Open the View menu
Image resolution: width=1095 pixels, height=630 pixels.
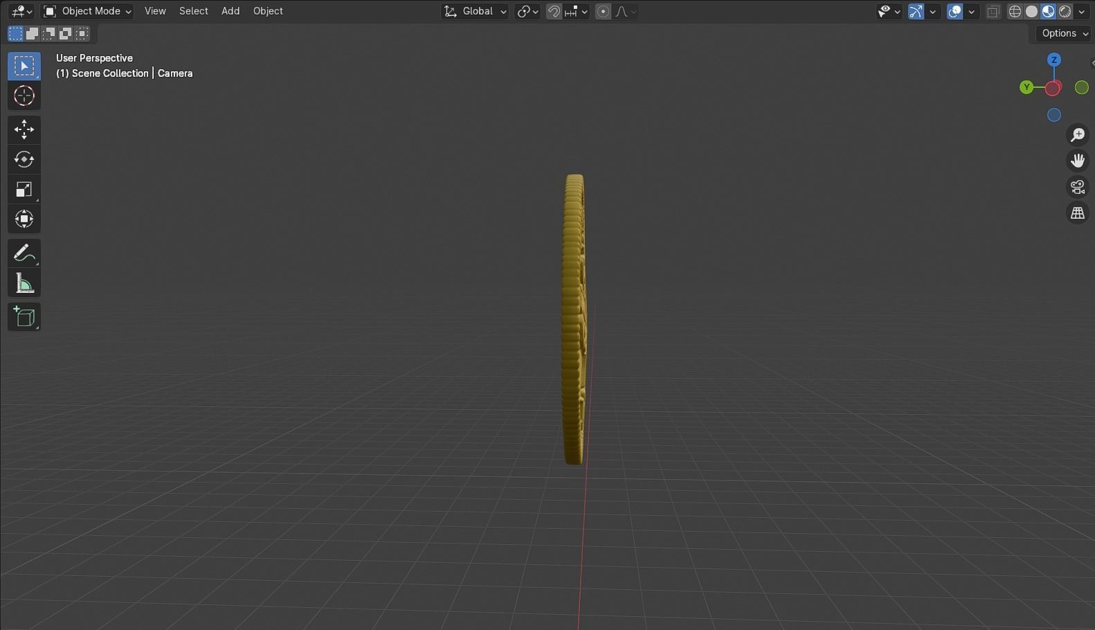click(155, 11)
